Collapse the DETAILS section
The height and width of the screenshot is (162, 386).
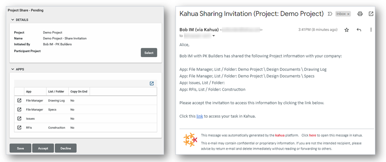tap(13, 20)
